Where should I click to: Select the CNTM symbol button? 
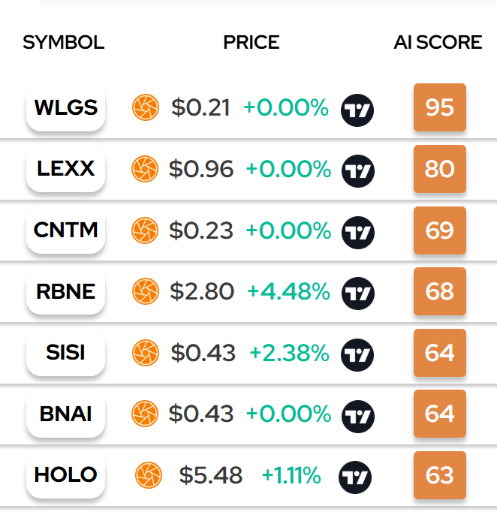[x=65, y=230]
